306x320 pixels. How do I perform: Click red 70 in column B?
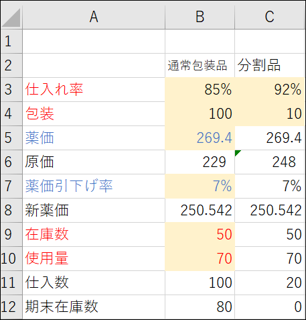point(200,259)
